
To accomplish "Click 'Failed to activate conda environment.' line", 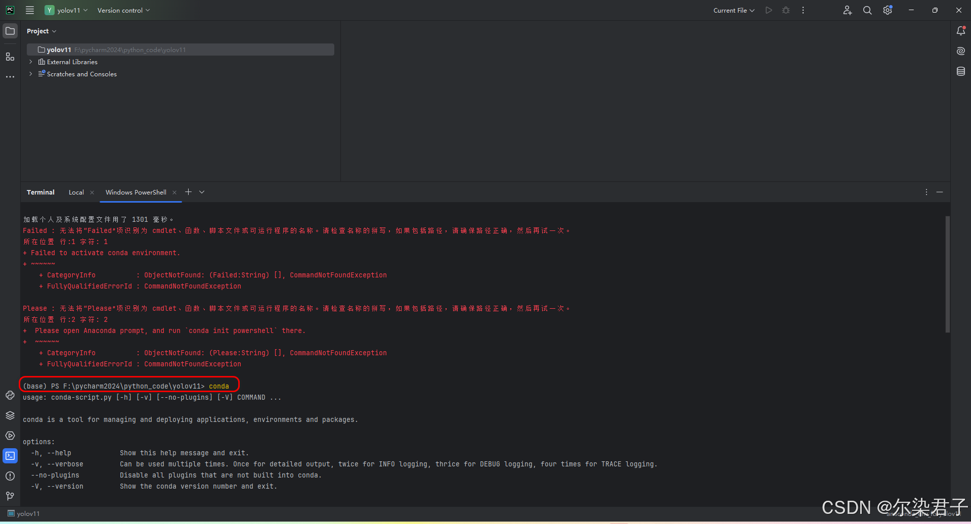I will (x=102, y=253).
